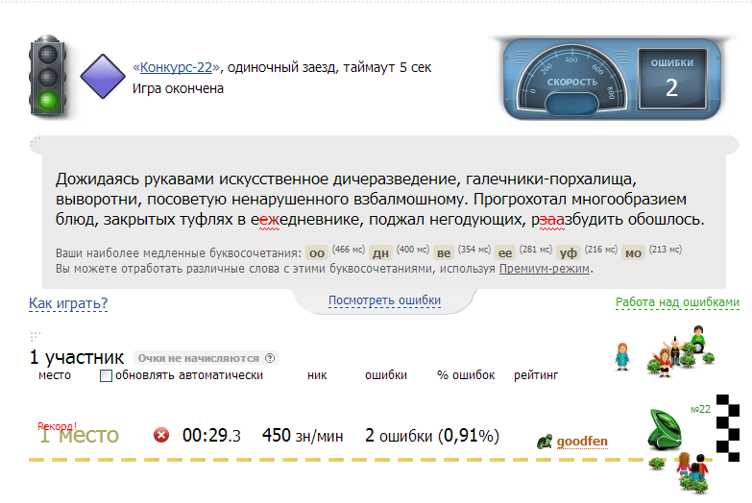
Task: Click the drag handle above participant count
Action: tap(35, 336)
